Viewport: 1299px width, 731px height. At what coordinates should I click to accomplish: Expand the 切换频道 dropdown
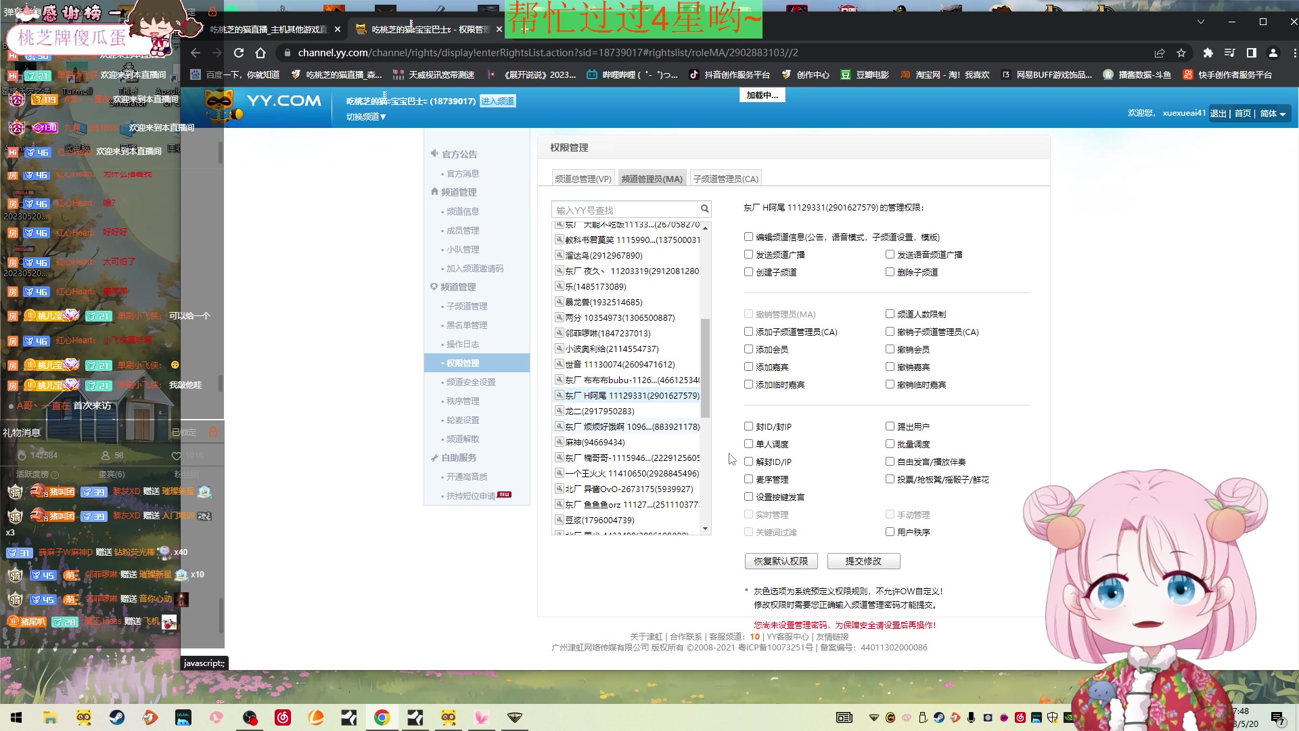click(x=366, y=117)
